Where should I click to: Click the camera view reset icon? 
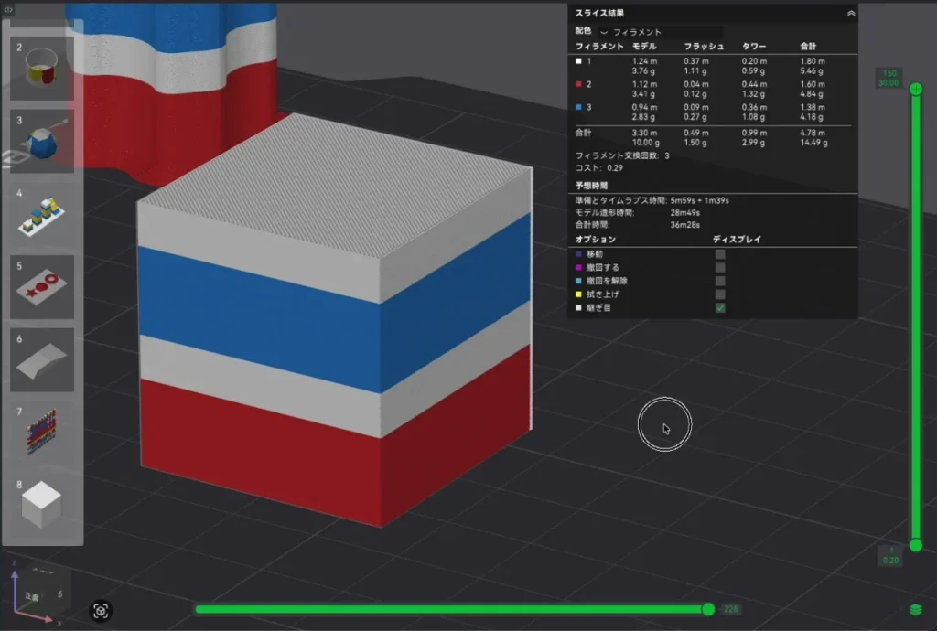click(x=101, y=611)
